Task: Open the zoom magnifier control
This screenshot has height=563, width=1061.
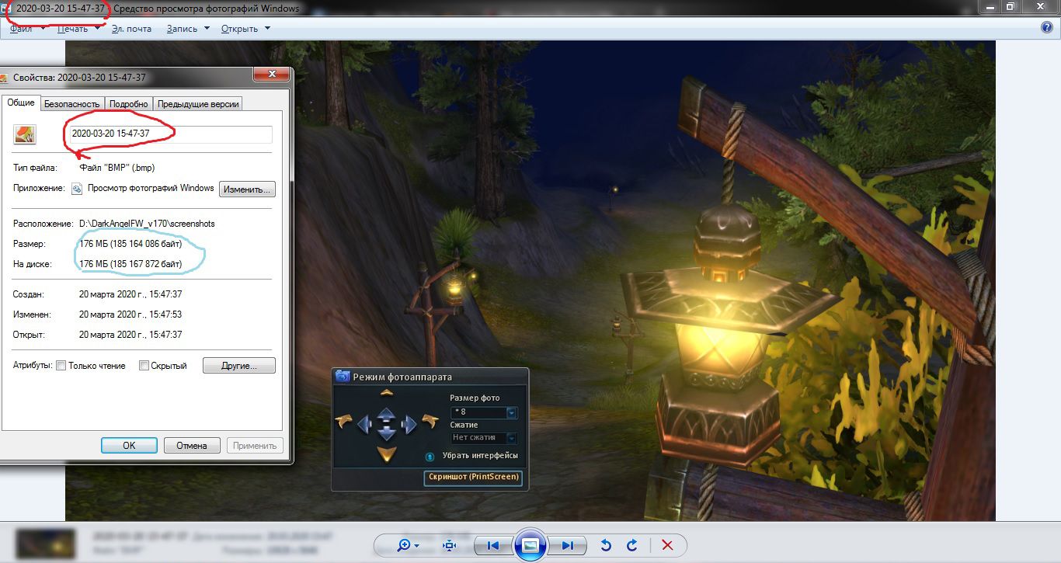Action: [x=404, y=545]
